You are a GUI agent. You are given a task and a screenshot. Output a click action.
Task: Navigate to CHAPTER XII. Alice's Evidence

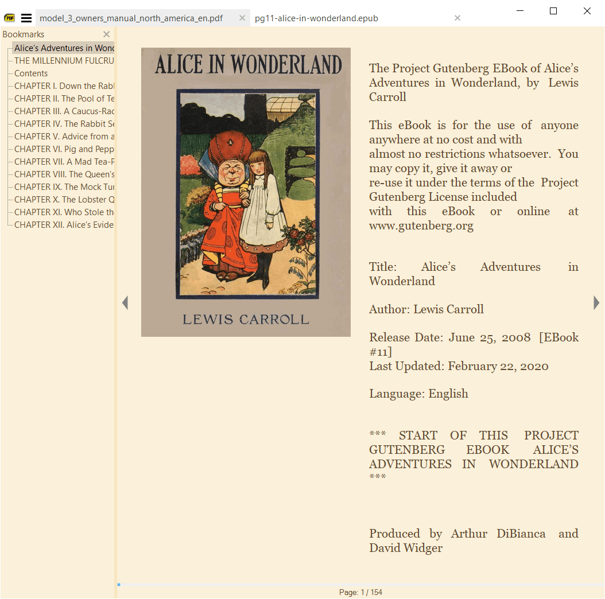tap(64, 225)
